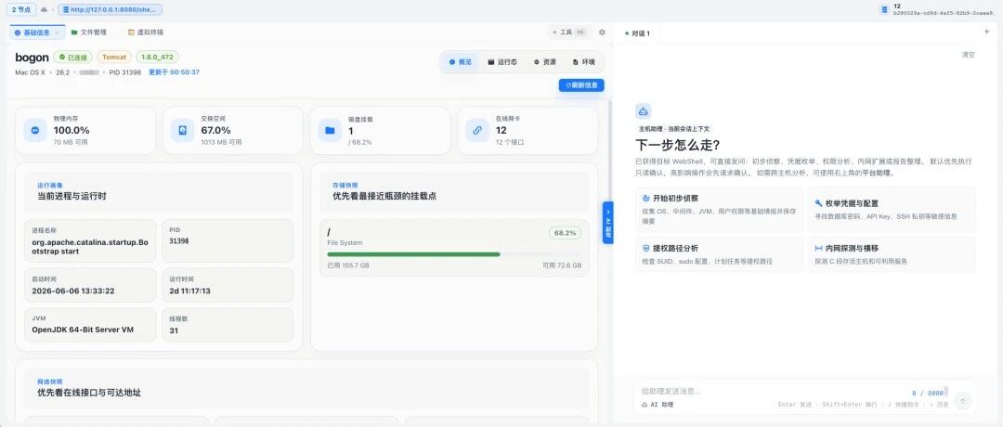1003x427 pixels.
Task: Click the cloud icon beside 2 节点
Action: 44,9
